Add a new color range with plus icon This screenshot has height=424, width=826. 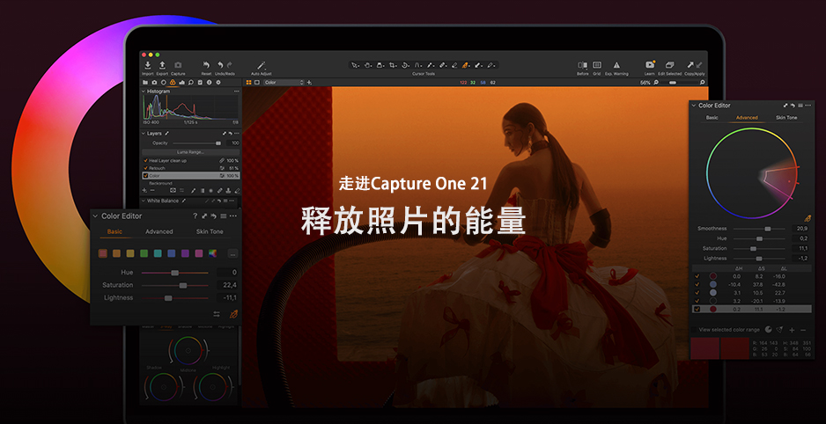(x=792, y=330)
